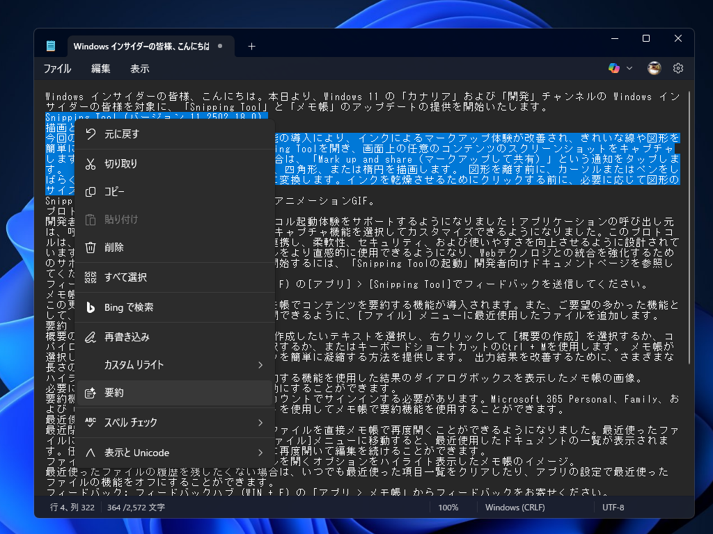Minimize the Notepad window
The height and width of the screenshot is (534, 713).
pyautogui.click(x=615, y=39)
